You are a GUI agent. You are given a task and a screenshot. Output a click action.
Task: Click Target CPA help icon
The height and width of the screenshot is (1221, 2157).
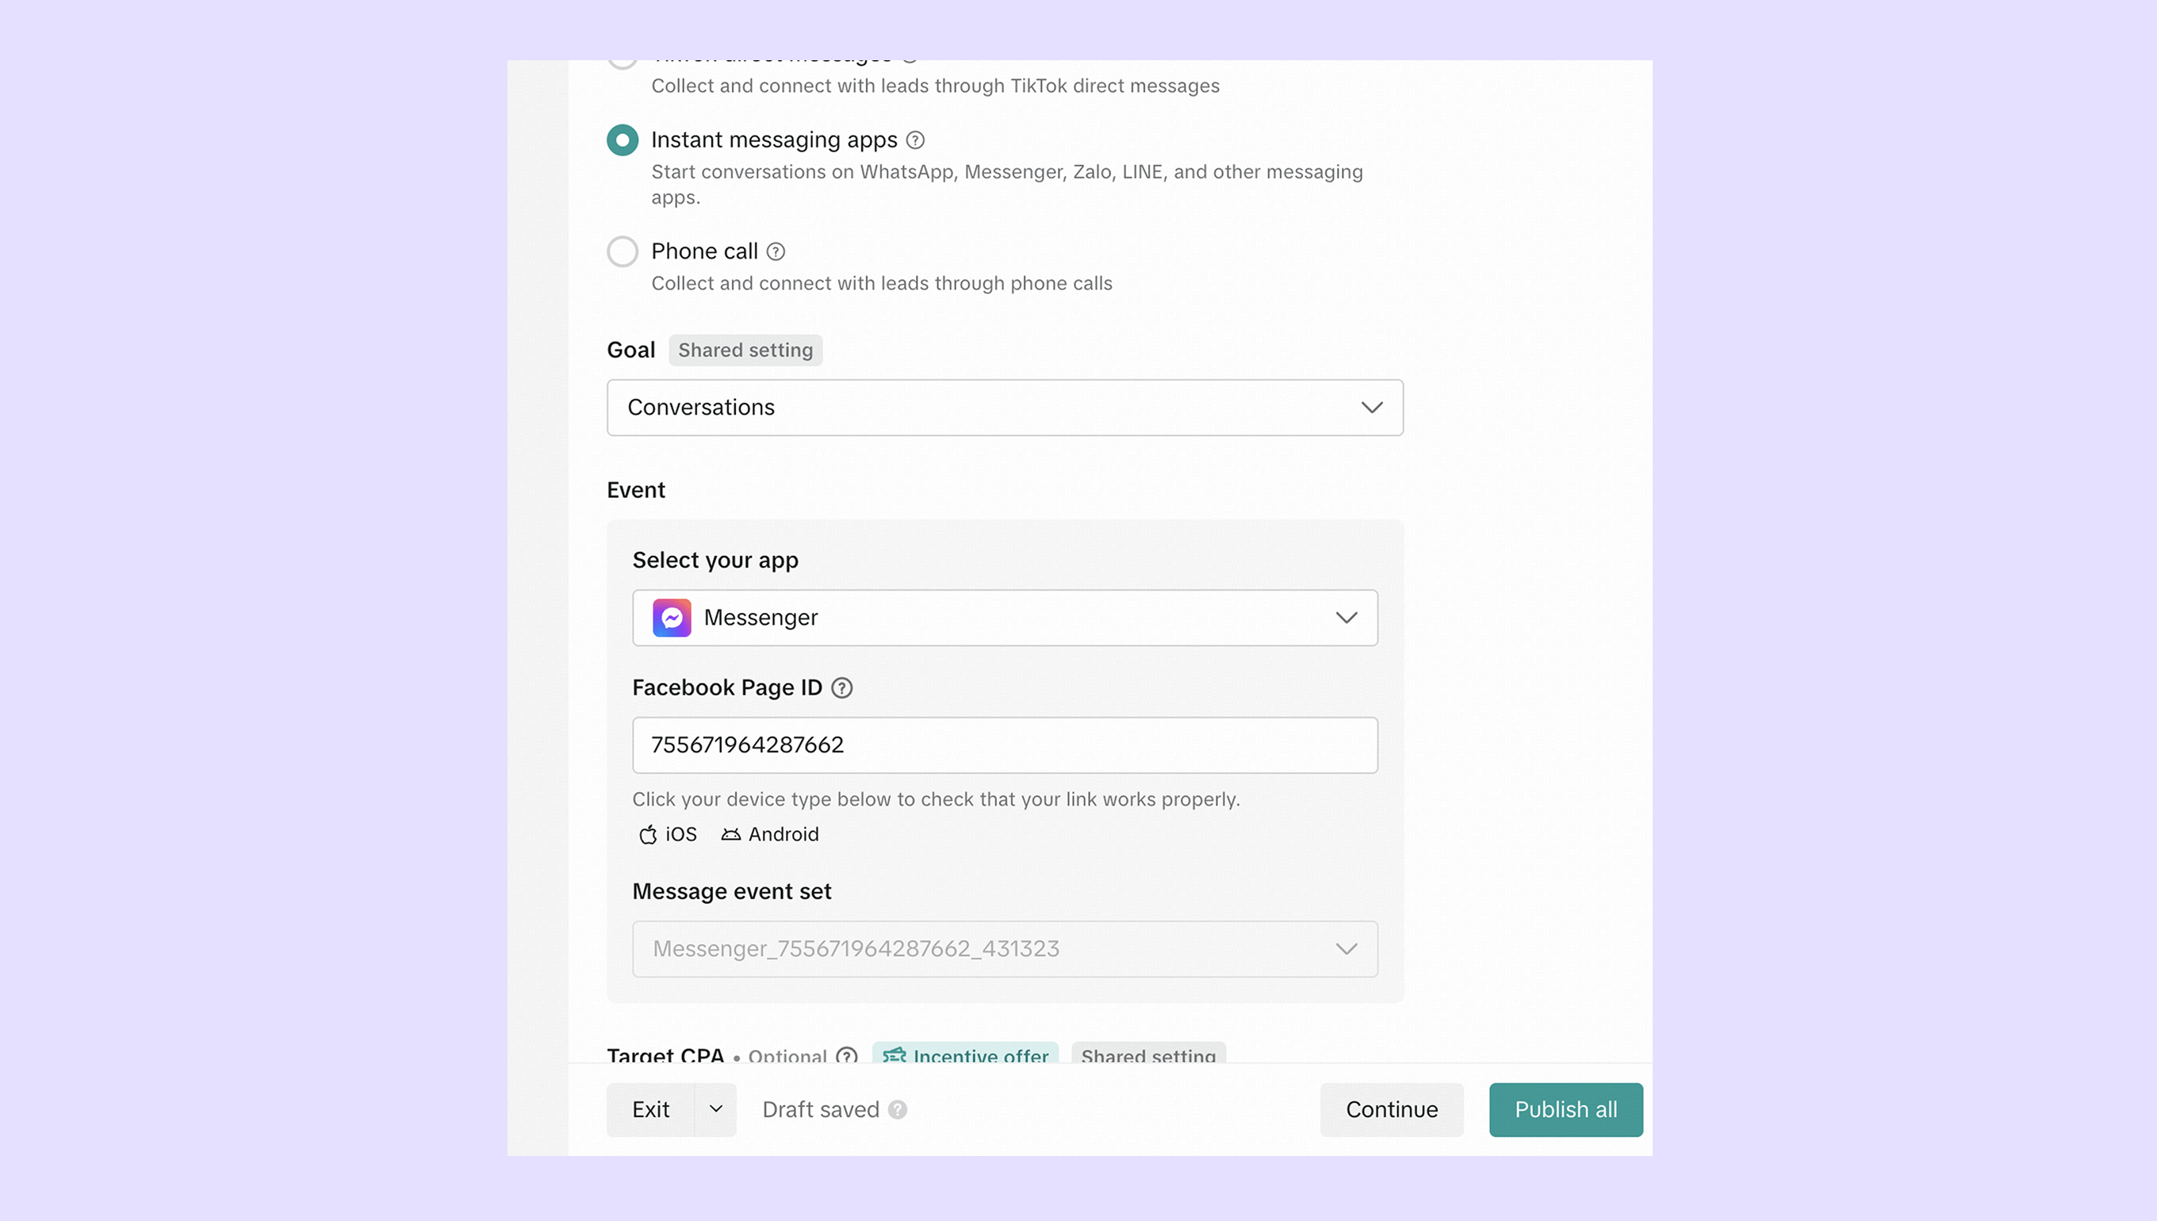tap(847, 1055)
